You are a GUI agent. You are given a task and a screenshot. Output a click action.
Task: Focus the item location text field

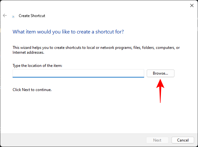78,73
